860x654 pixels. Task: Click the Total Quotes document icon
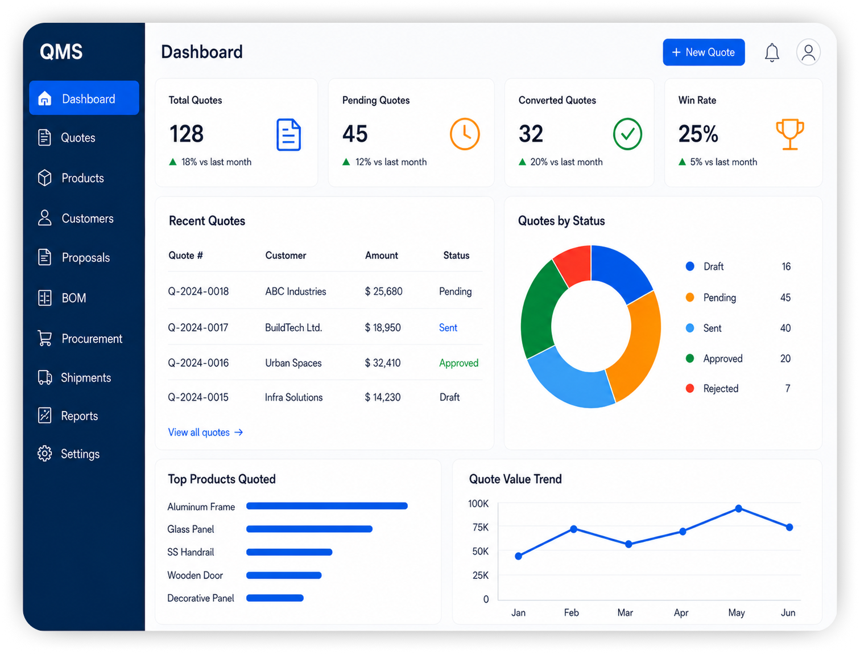pyautogui.click(x=288, y=135)
